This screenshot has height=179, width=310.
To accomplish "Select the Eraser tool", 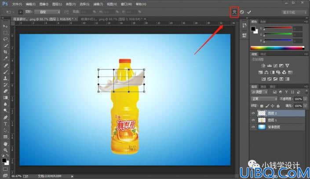I will [x=5, y=91].
